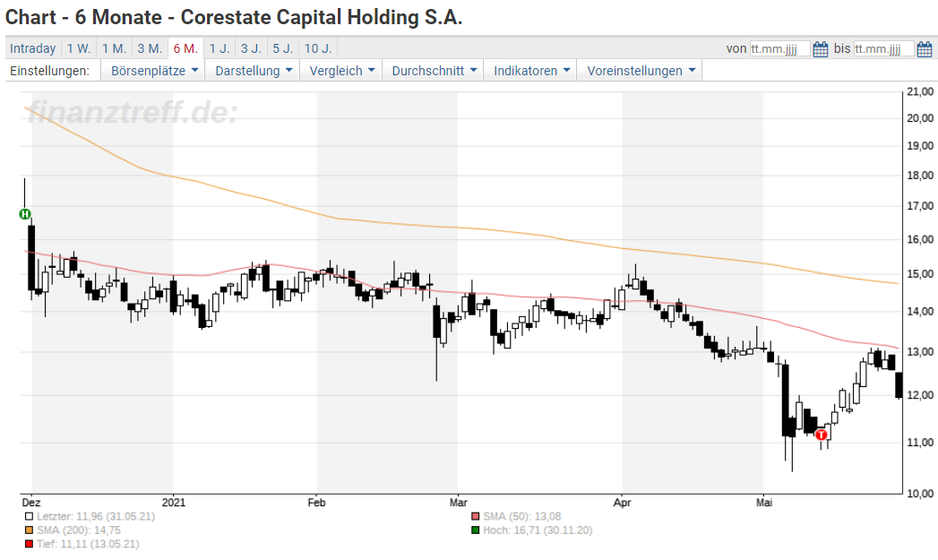
Task: Open the Darstellung dropdown
Action: pos(254,71)
